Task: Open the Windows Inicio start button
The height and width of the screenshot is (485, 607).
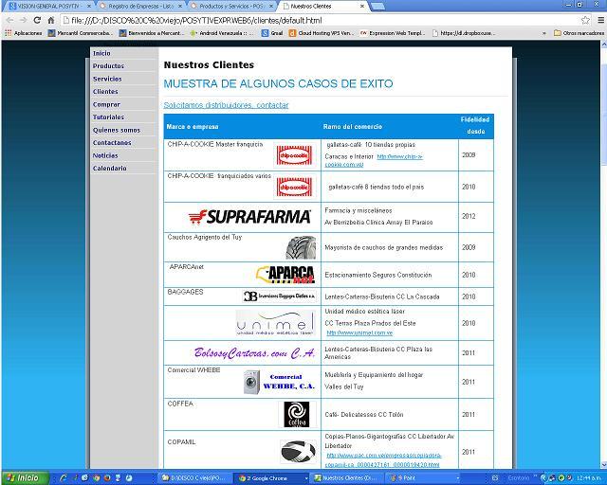Action: pos(26,478)
